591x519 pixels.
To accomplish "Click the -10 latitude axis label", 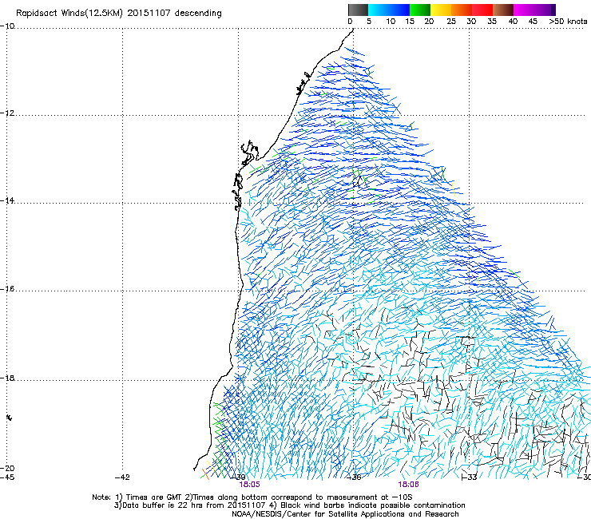I will click(7, 26).
